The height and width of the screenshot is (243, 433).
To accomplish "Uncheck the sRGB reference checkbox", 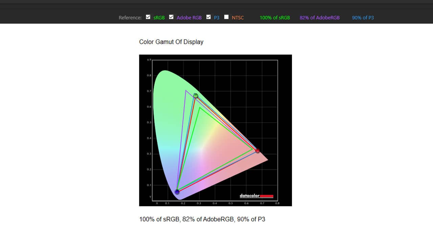I will pos(148,17).
